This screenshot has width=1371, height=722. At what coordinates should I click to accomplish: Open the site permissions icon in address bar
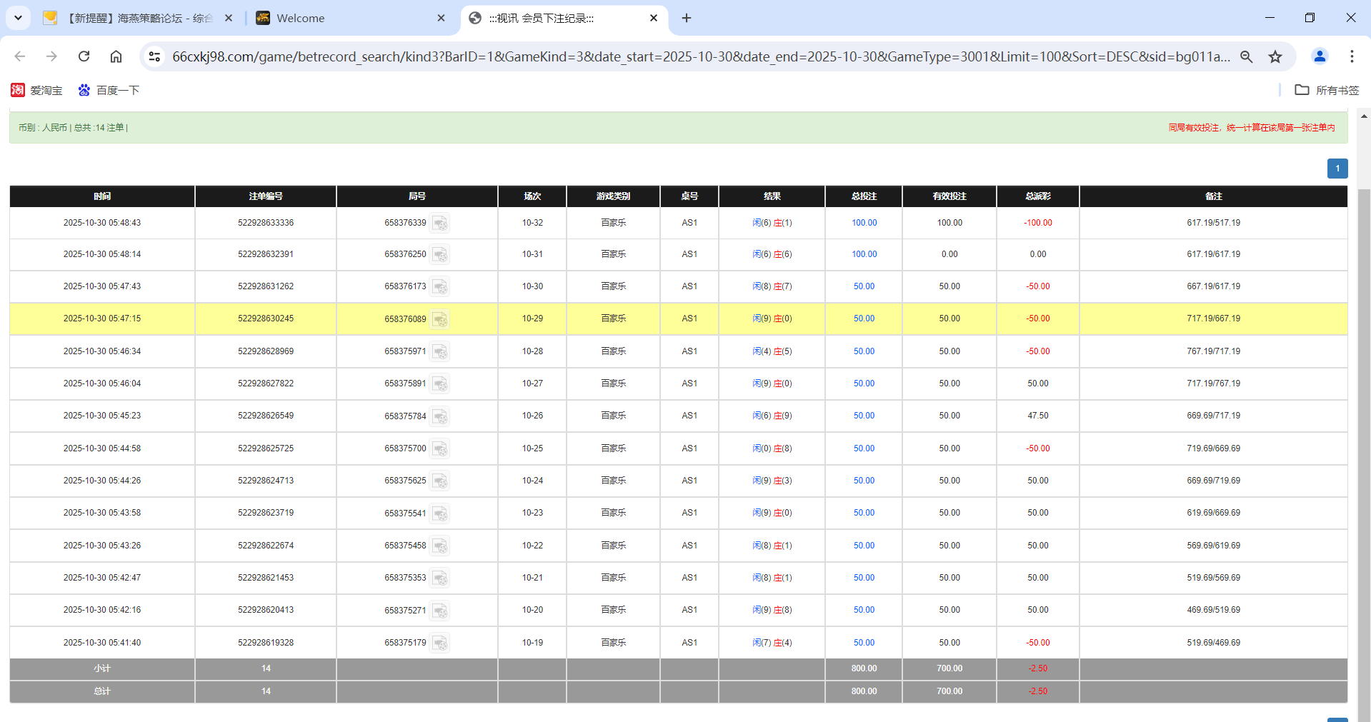pos(154,56)
